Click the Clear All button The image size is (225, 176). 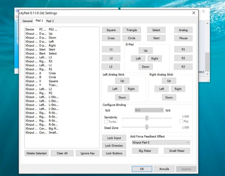62,153
